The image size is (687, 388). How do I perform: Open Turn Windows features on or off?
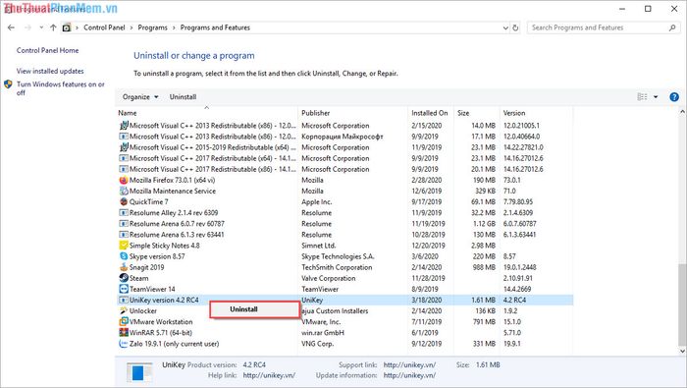click(x=61, y=88)
